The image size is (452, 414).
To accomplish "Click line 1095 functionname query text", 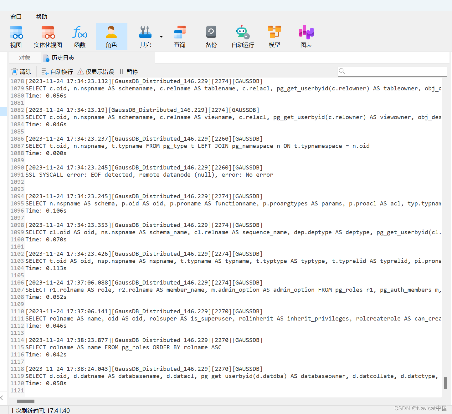I will (233, 204).
